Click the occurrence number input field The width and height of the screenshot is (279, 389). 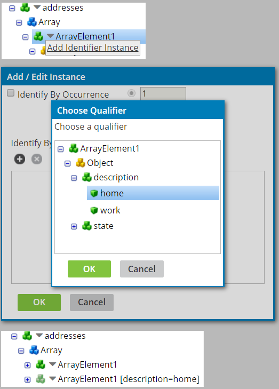[x=163, y=94]
